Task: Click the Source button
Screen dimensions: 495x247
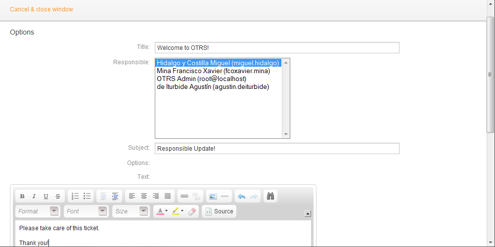Action: click(x=219, y=211)
